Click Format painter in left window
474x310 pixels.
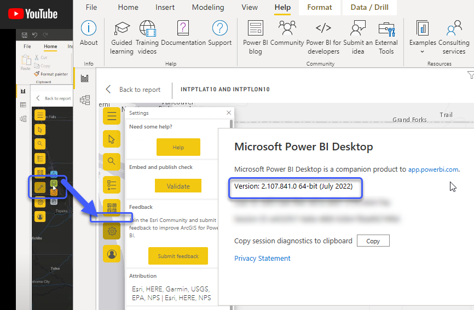51,74
